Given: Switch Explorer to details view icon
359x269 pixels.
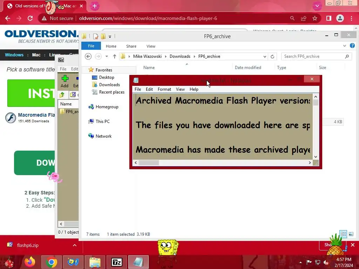Looking at the screenshot, I should [x=343, y=234].
